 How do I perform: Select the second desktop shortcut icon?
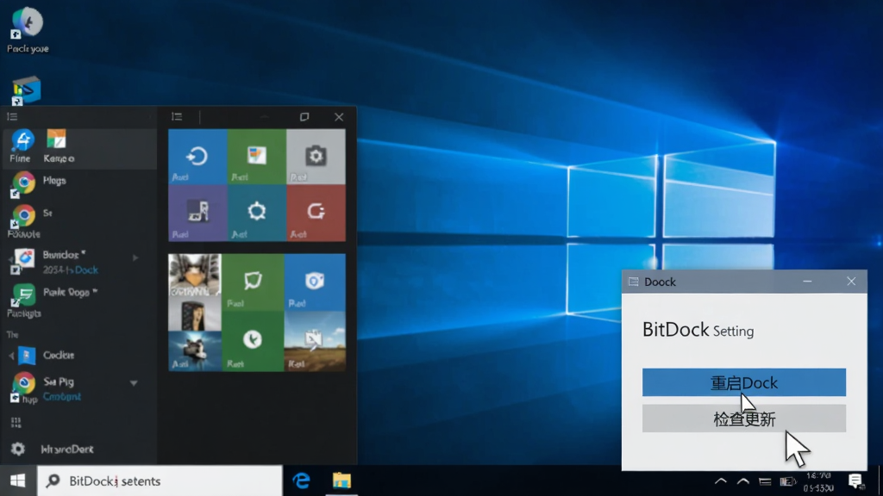click(26, 90)
